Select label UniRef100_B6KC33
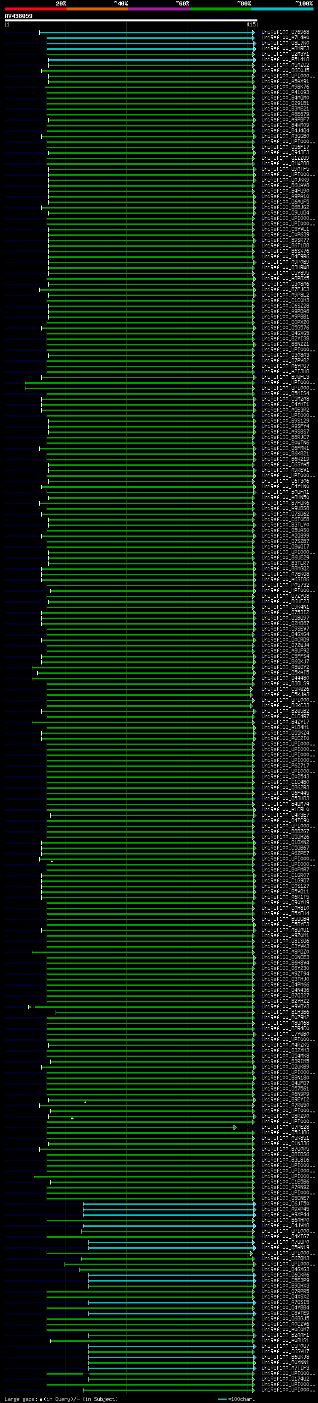Image resolution: width=318 pixels, height=1403 pixels. click(x=285, y=705)
